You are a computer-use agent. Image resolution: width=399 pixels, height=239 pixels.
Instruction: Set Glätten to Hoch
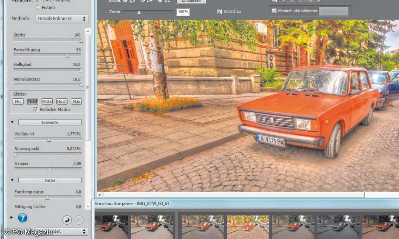pos(62,102)
